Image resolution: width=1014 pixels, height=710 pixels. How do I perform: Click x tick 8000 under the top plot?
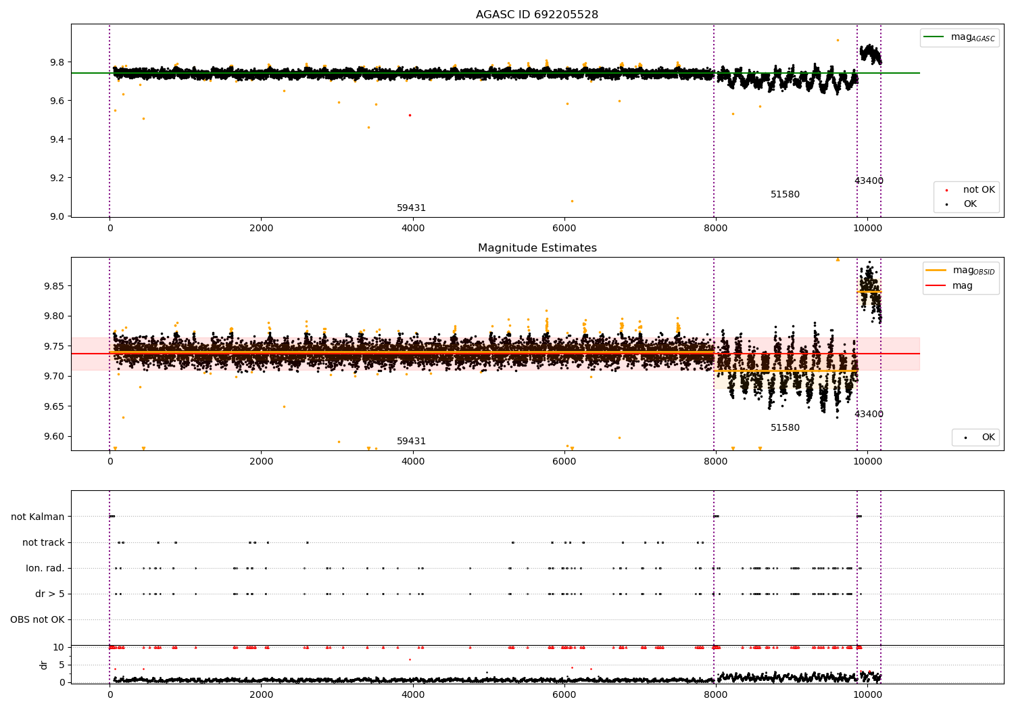[715, 228]
